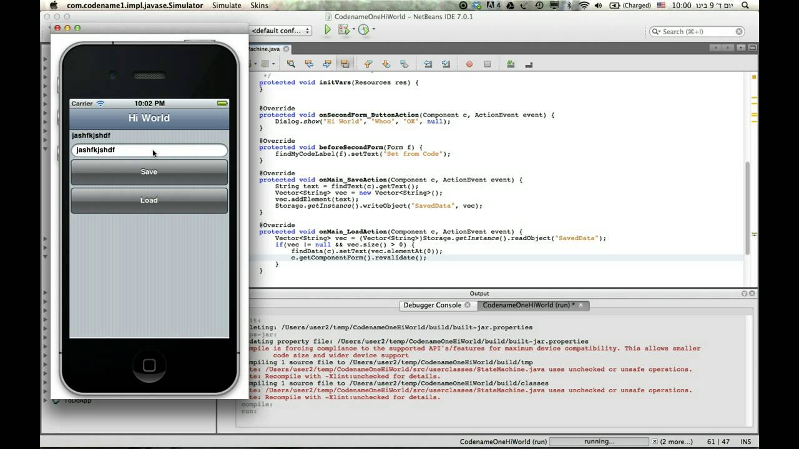
Task: Click the Wi-Fi icon in menu bar
Action: point(584,6)
